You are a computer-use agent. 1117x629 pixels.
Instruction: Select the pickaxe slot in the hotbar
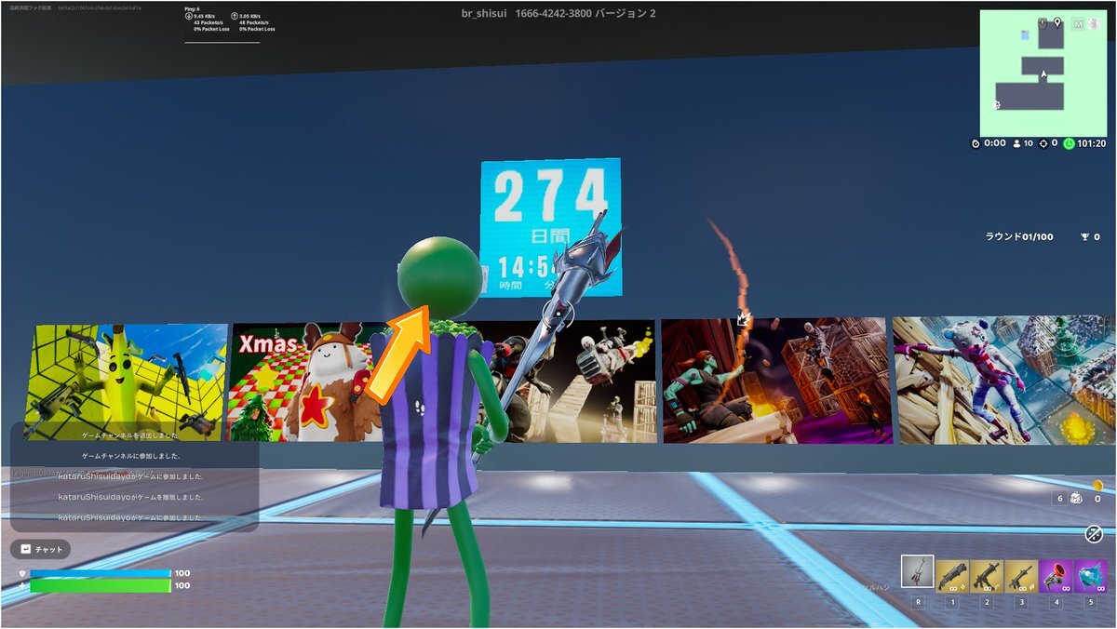pyautogui.click(x=917, y=572)
